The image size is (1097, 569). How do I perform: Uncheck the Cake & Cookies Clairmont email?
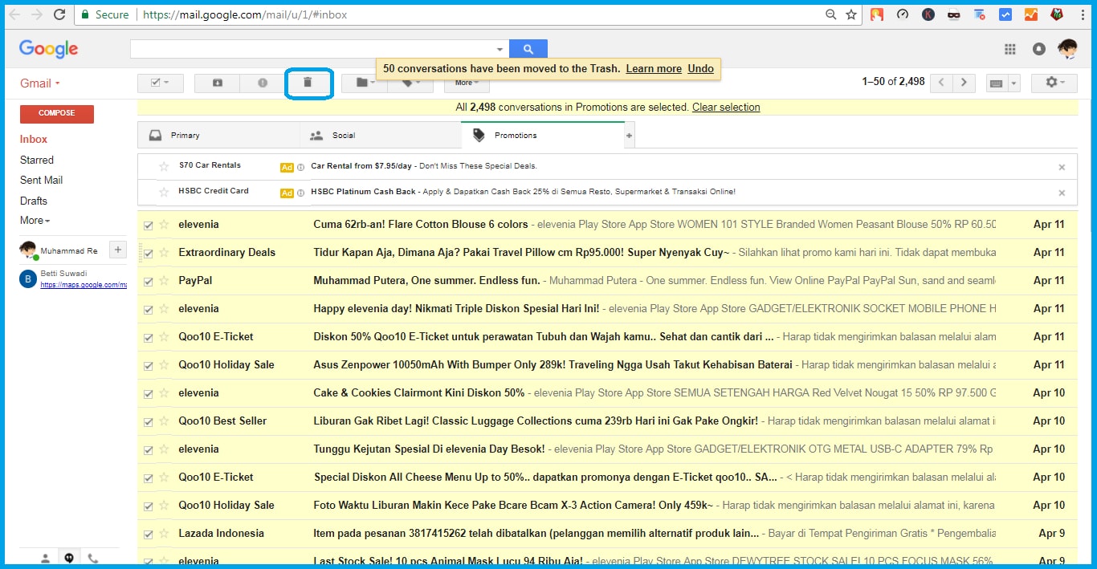pos(148,394)
